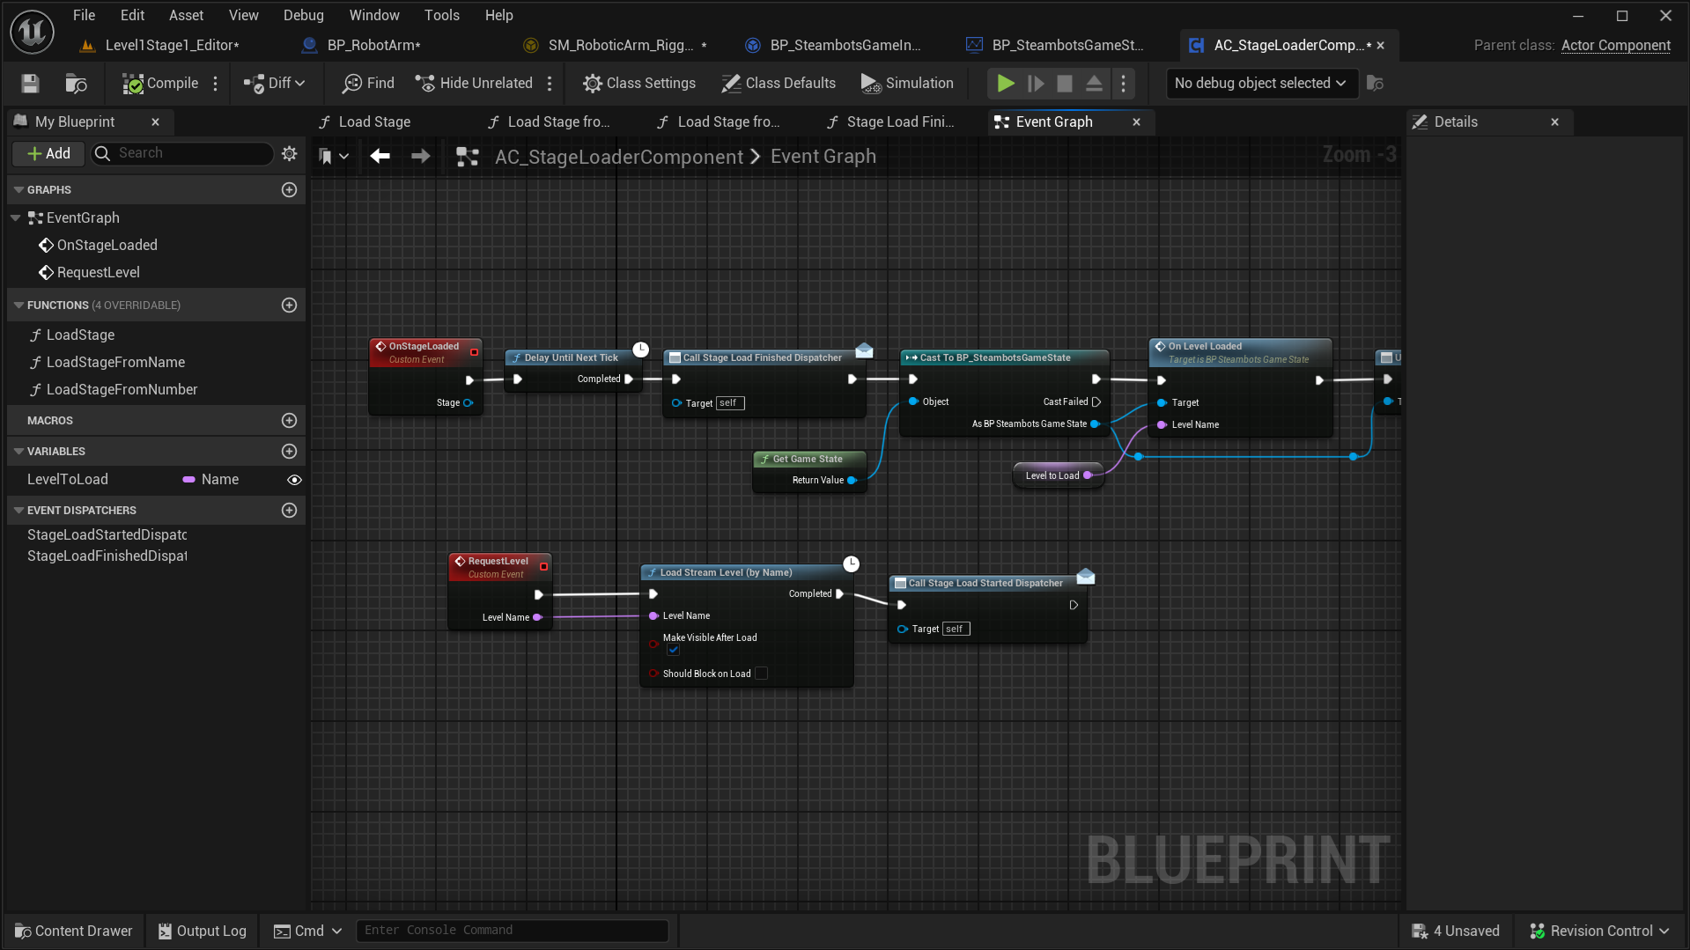
Task: Click the Find magnifier toolbar button
Action: pos(368,83)
